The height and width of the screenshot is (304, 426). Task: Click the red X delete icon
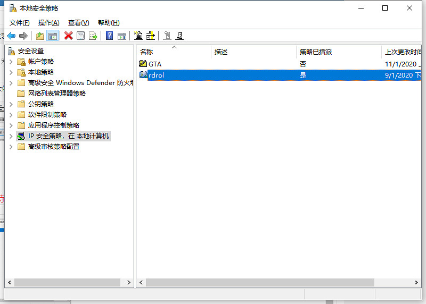(x=68, y=36)
